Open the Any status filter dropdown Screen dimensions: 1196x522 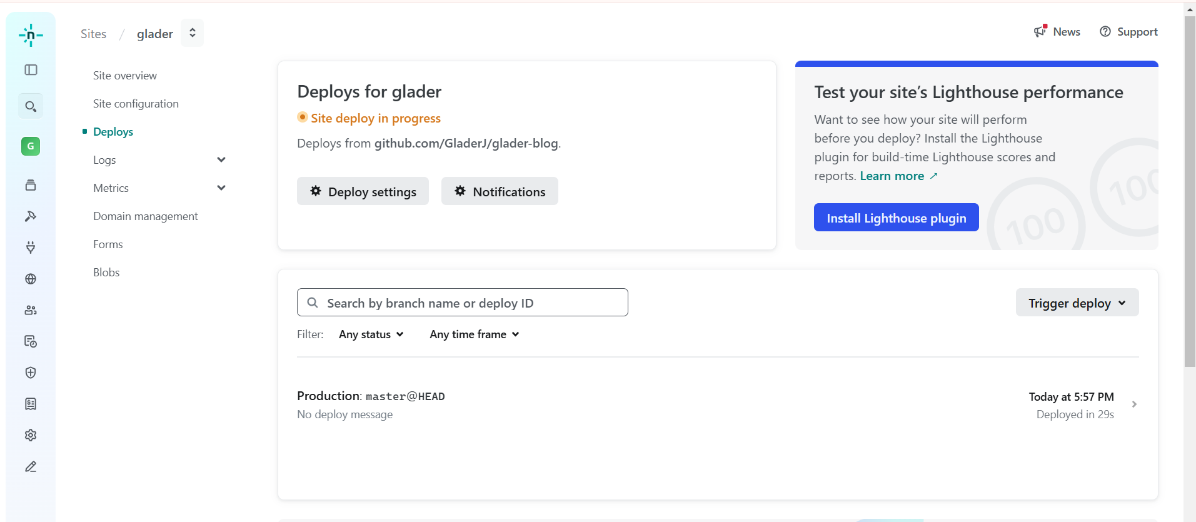tap(371, 334)
